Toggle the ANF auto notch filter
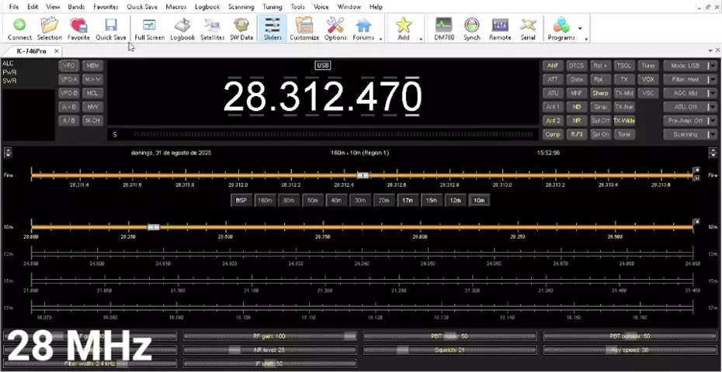This screenshot has height=372, width=722. [x=553, y=66]
